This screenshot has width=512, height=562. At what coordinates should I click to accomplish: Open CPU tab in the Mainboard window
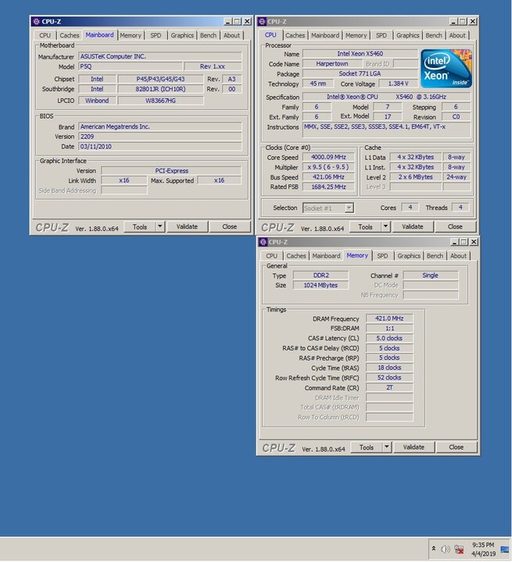pyautogui.click(x=45, y=35)
